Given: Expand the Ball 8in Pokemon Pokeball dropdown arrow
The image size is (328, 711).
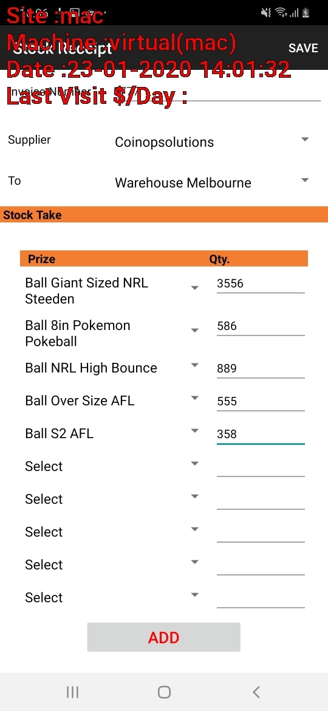Looking at the screenshot, I should pos(195,331).
